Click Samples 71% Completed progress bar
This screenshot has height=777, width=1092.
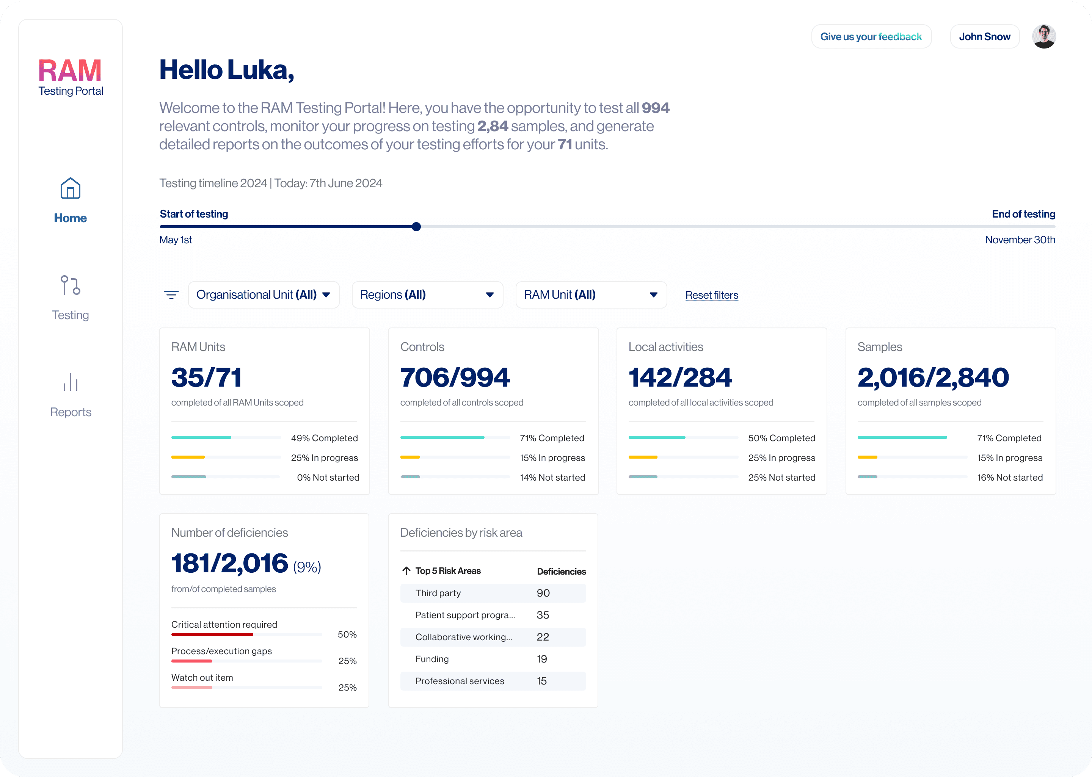[x=912, y=437]
